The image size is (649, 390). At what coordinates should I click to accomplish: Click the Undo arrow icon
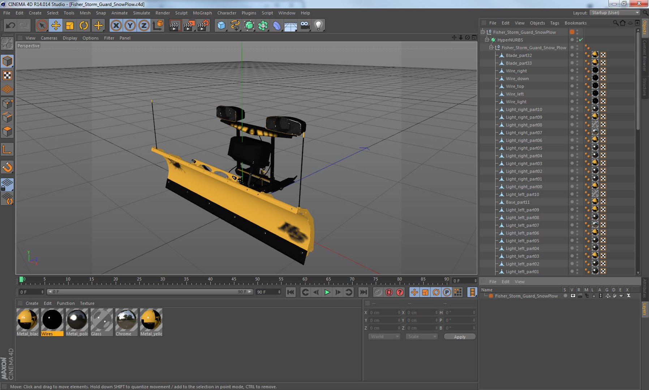pyautogui.click(x=10, y=25)
